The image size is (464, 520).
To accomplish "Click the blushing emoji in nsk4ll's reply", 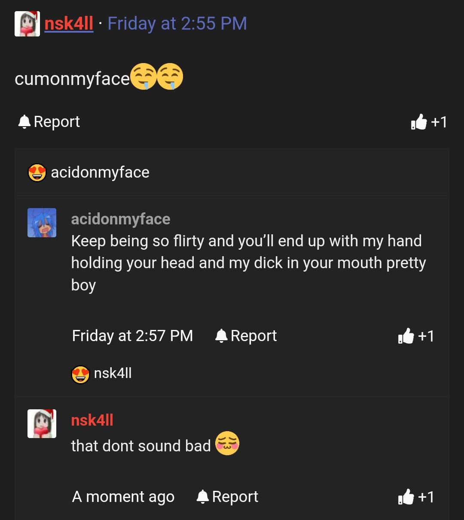I will tap(227, 443).
